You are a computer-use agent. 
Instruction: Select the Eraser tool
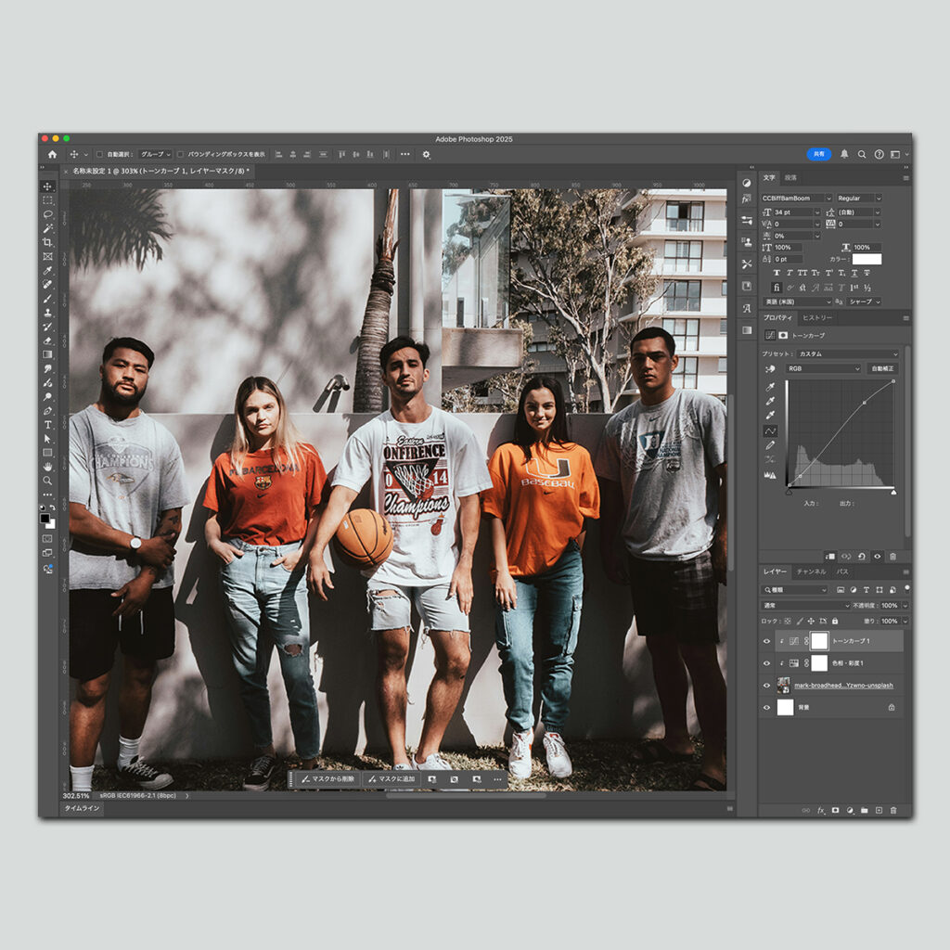(47, 340)
